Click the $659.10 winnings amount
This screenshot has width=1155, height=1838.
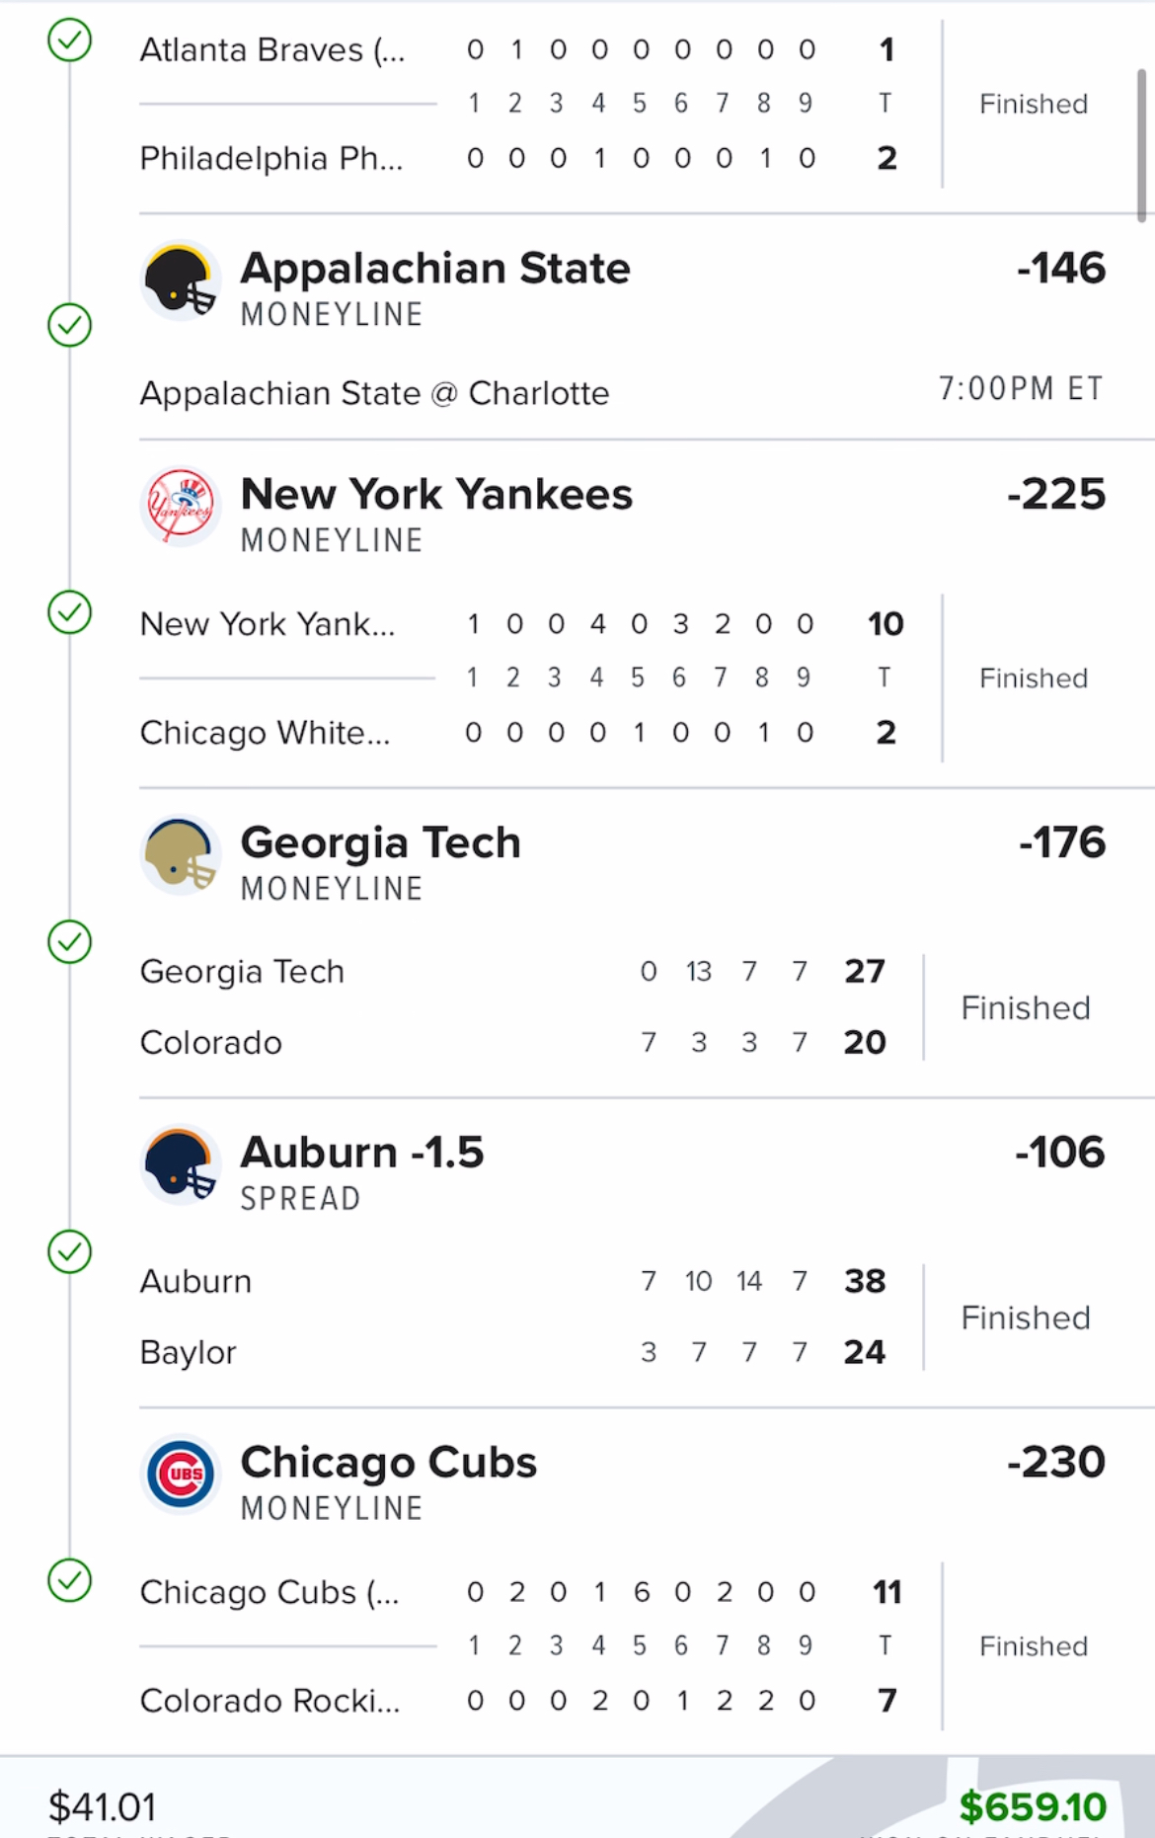click(1033, 1806)
